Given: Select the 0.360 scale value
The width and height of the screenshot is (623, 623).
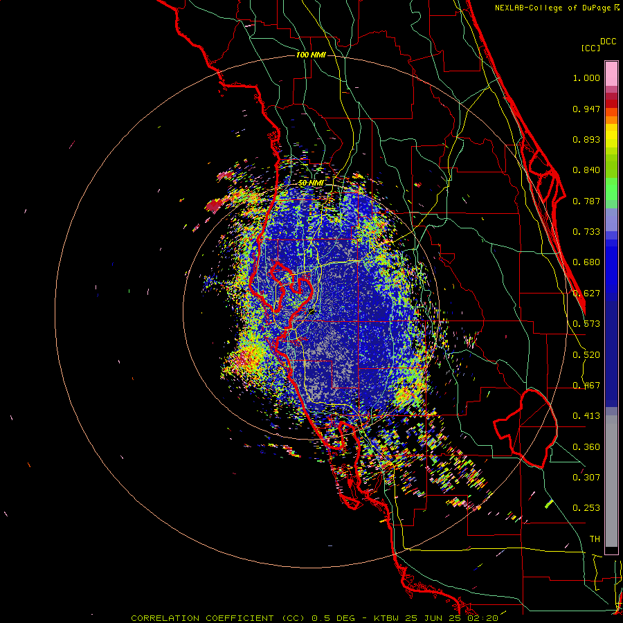Looking at the screenshot, I should coord(586,447).
